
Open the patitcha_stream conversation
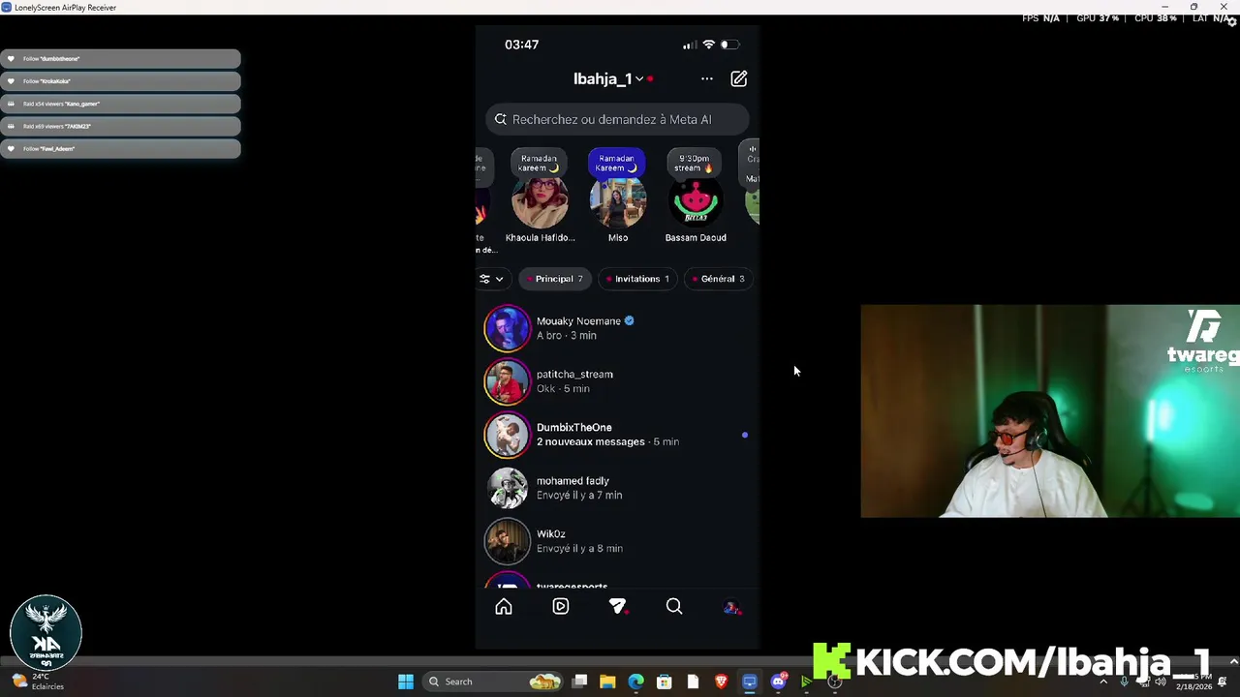point(617,381)
